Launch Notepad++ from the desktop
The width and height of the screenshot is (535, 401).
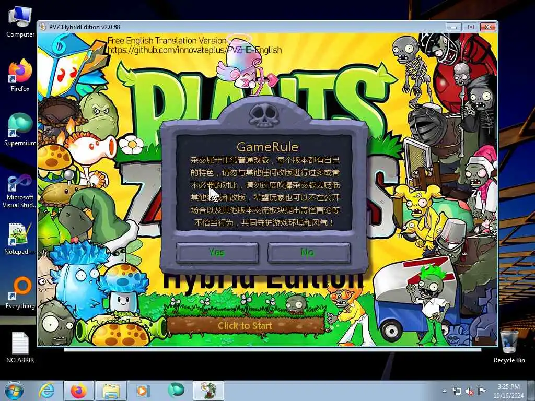pos(20,239)
